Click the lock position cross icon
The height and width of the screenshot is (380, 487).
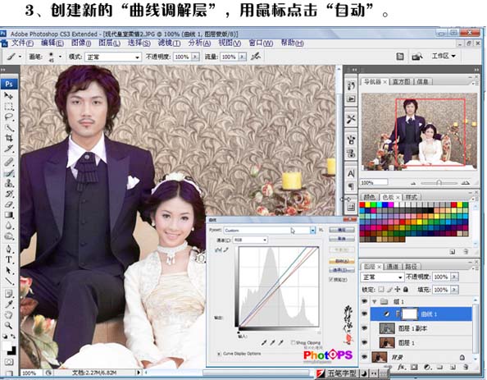pyautogui.click(x=398, y=289)
